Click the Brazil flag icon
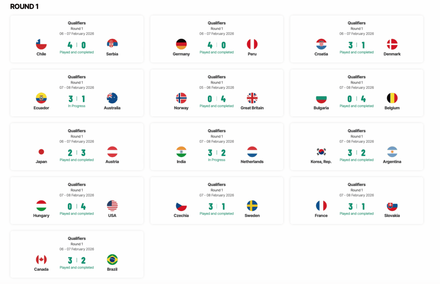 click(x=112, y=260)
